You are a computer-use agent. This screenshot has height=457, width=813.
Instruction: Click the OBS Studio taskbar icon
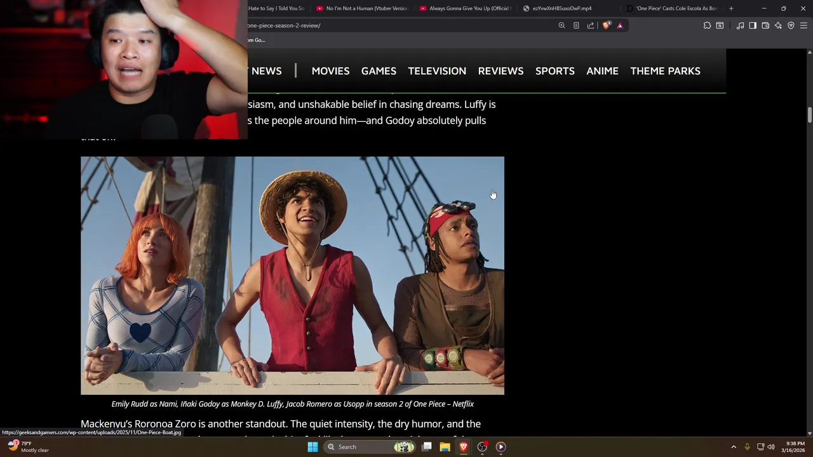coord(482,447)
